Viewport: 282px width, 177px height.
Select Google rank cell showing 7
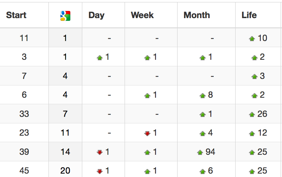pyautogui.click(x=65, y=114)
